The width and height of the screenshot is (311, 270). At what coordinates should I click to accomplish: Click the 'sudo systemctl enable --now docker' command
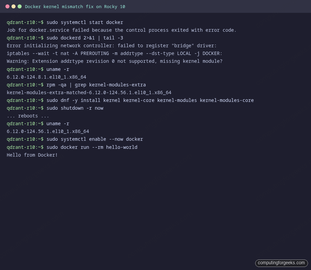[x=95, y=139]
